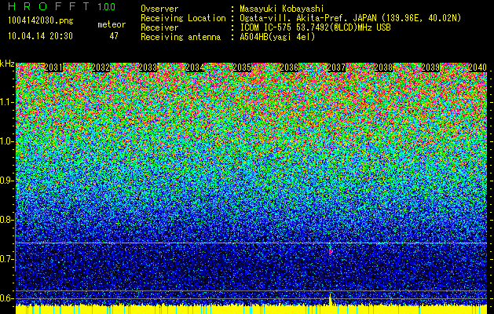494x314 pixels.
Task: Click the receiver text ICOM IC-575
Action: [266, 27]
